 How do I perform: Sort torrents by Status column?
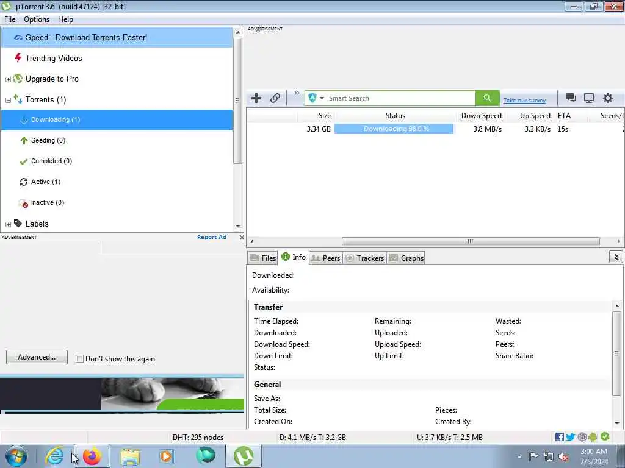click(395, 116)
